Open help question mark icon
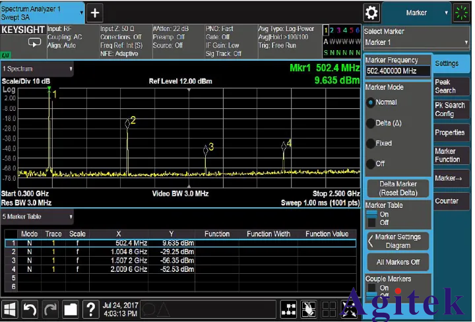Viewport: 475px width, 322px height. point(91,309)
